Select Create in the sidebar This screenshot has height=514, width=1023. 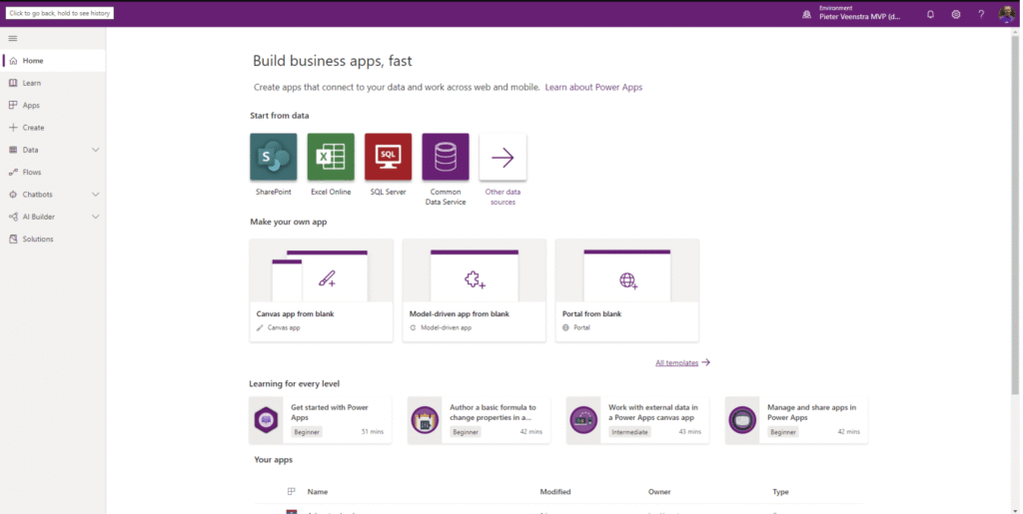[53, 128]
